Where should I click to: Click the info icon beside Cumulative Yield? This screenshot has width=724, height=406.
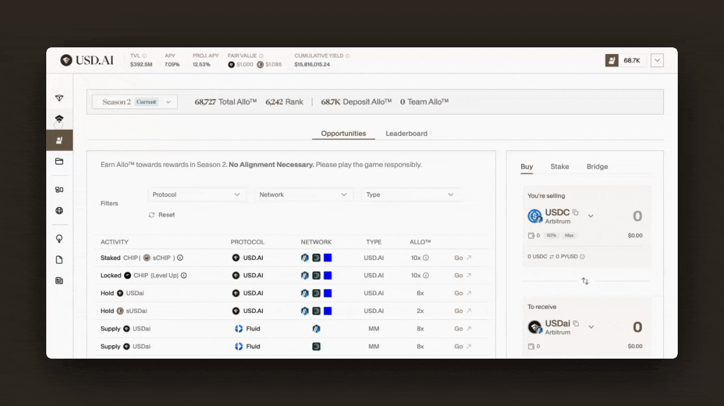[348, 56]
